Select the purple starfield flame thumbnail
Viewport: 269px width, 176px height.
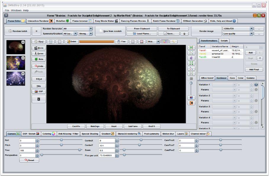[x=16, y=79]
